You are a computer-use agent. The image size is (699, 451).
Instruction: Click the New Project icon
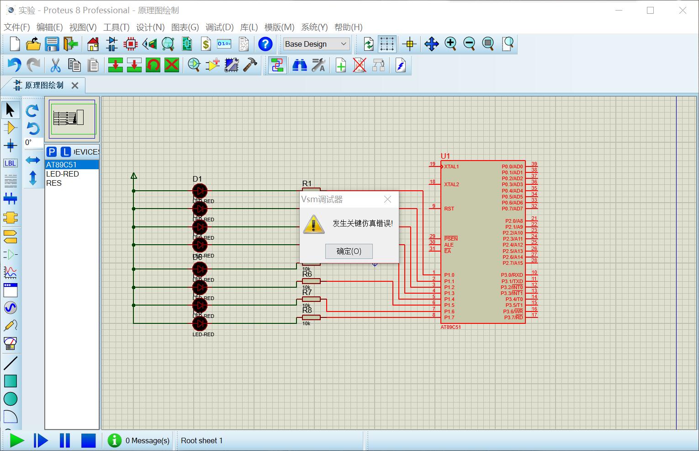coord(15,44)
